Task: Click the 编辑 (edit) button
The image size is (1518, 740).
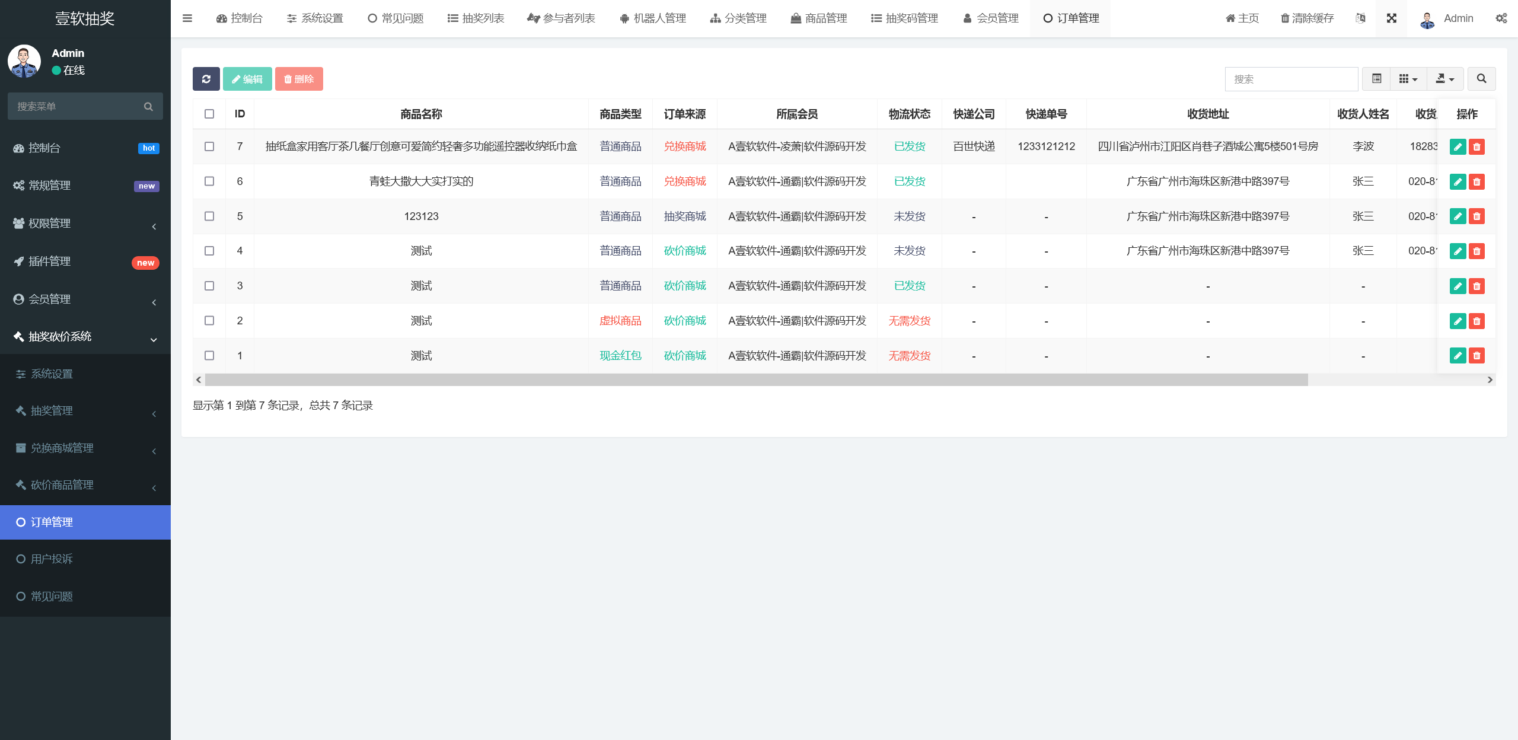Action: point(247,78)
